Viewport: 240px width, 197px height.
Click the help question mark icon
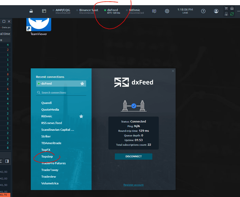203,11
